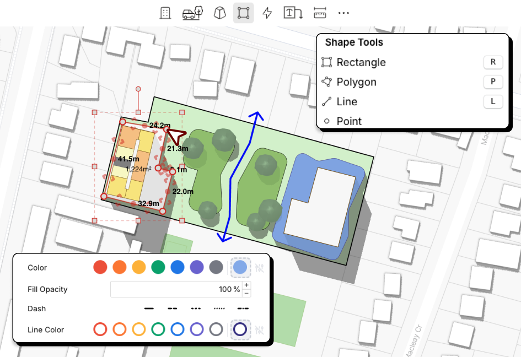Open the more options ellipsis menu

[x=343, y=13]
